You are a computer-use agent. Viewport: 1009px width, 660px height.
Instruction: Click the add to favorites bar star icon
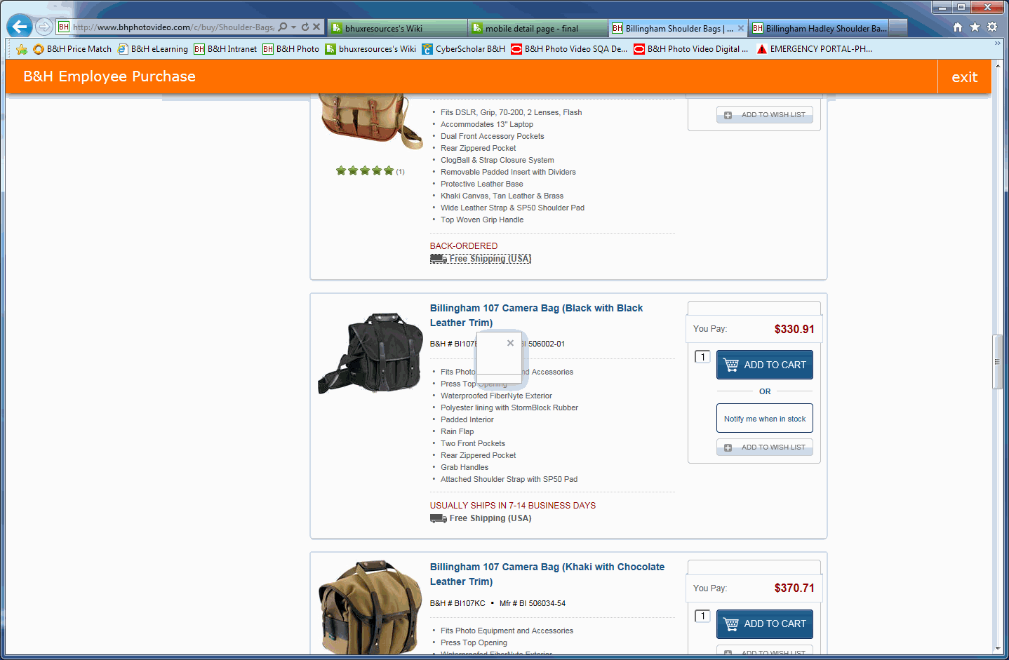click(22, 49)
